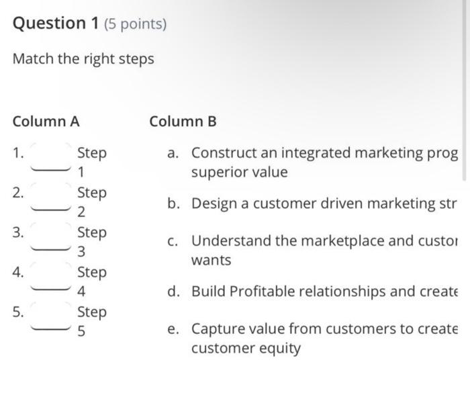Image resolution: width=470 pixels, height=403 pixels.
Task: Click the 'Step 1' label
Action: click(x=92, y=163)
